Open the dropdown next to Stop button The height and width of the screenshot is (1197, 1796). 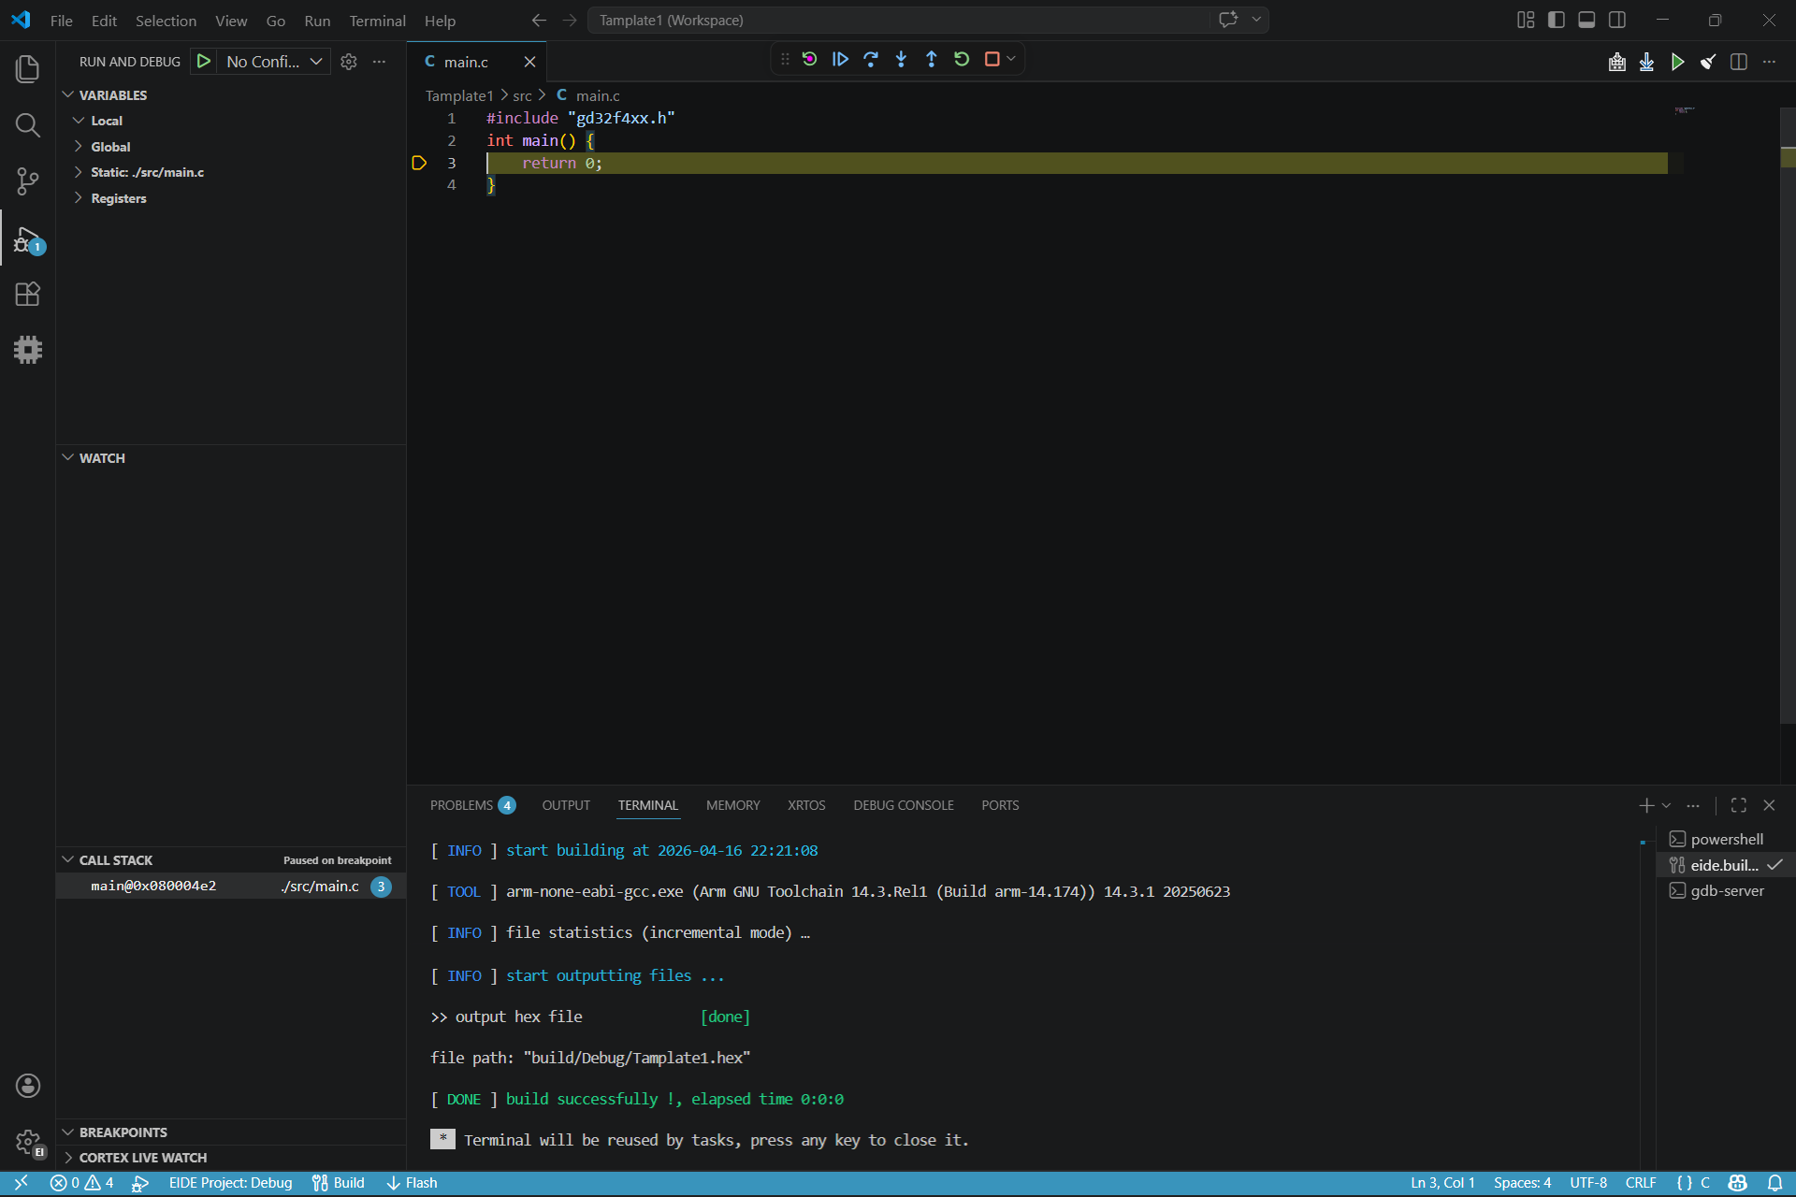(1011, 59)
